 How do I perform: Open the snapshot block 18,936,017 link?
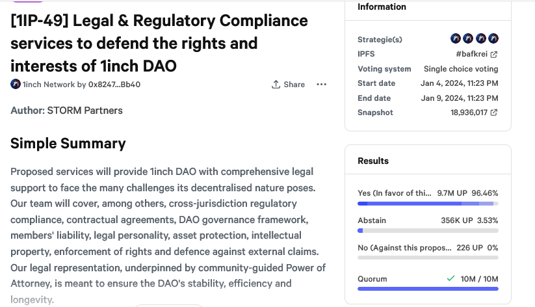(x=468, y=113)
